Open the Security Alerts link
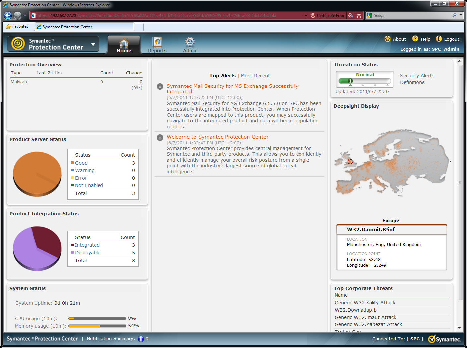 click(x=417, y=76)
